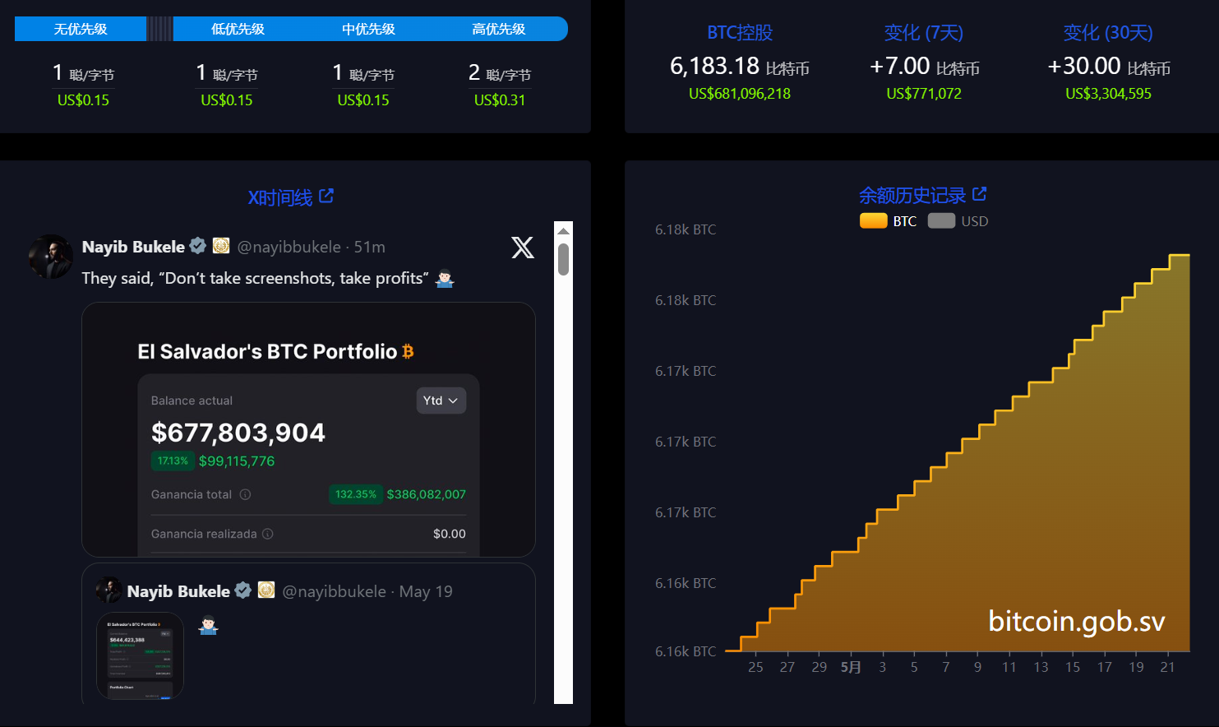Click the 变化 (7天) heading
1219x727 pixels.
(924, 33)
